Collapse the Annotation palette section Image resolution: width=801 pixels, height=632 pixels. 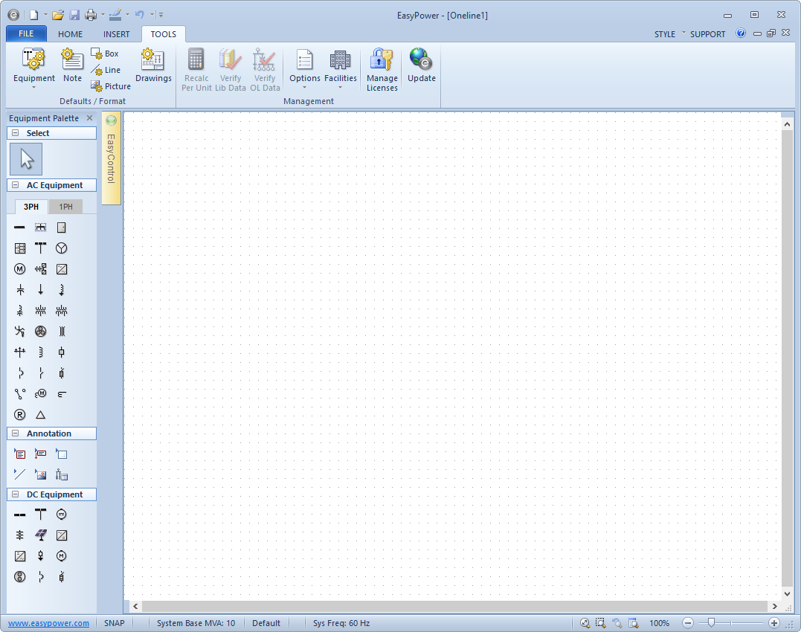pyautogui.click(x=15, y=433)
